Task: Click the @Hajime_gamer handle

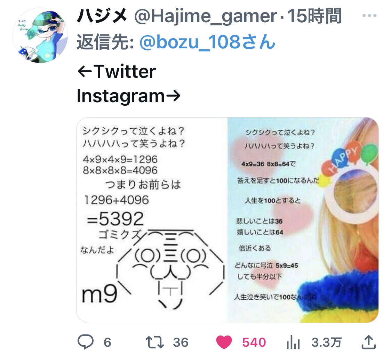Action: [x=206, y=16]
